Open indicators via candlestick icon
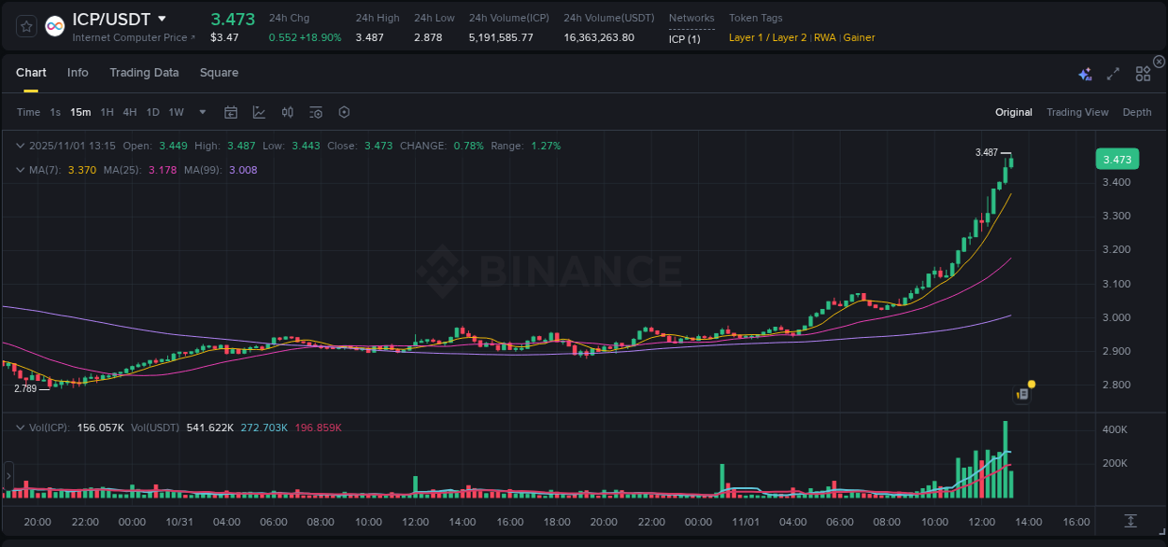 (x=287, y=112)
